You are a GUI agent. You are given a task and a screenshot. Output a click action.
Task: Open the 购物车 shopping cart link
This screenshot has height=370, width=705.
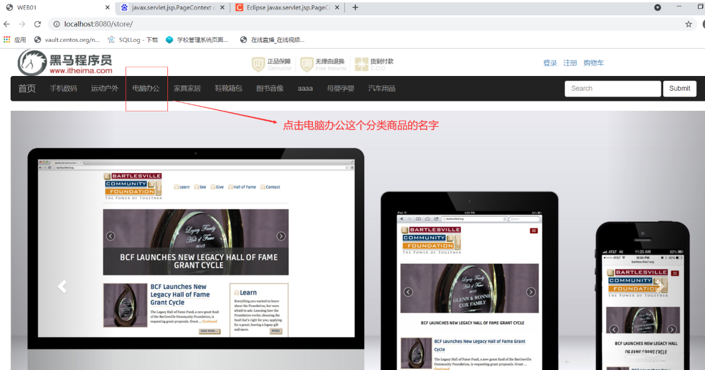pyautogui.click(x=594, y=62)
